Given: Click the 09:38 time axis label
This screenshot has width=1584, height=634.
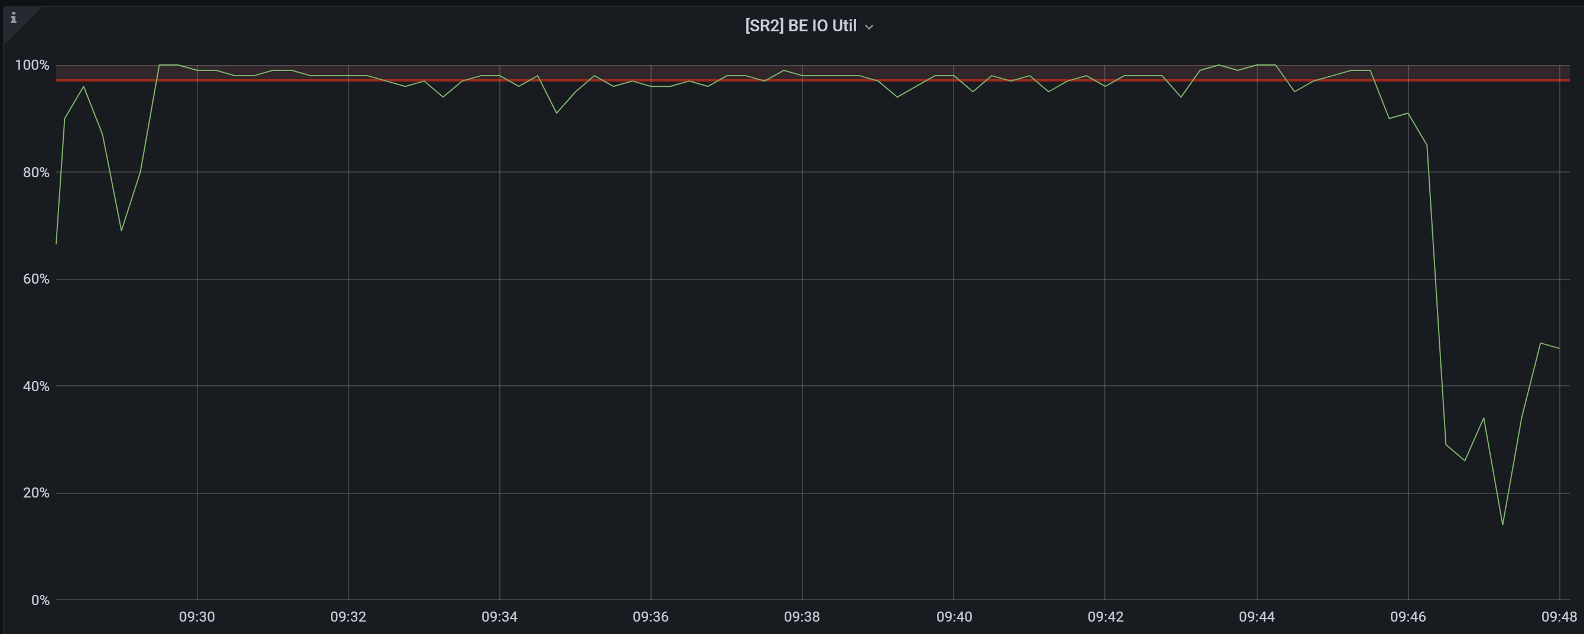Looking at the screenshot, I should [x=802, y=617].
